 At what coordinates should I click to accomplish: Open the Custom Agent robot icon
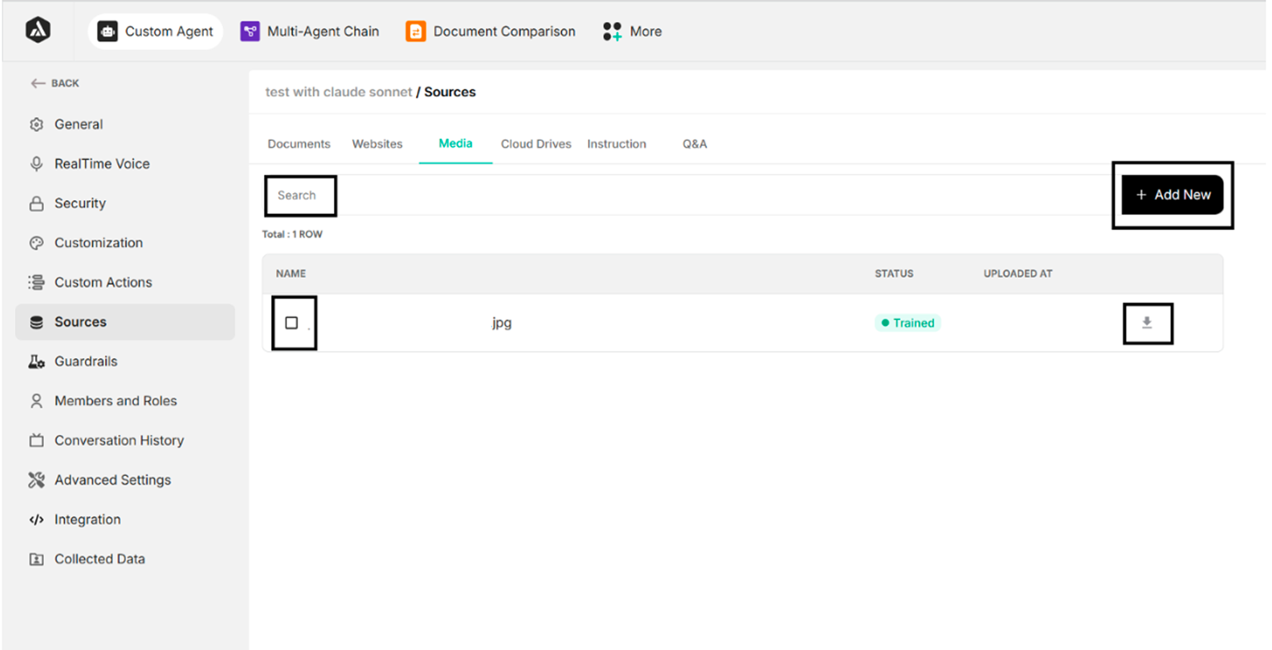pyautogui.click(x=107, y=31)
